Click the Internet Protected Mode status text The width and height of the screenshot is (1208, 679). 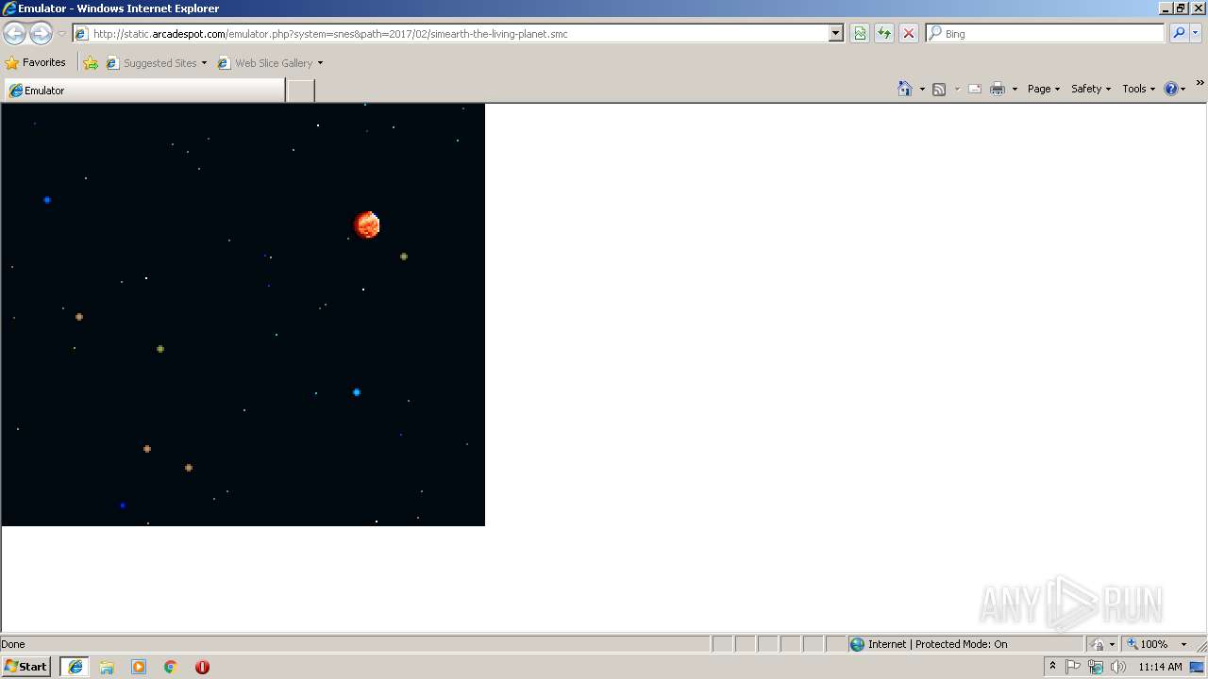[x=937, y=644]
